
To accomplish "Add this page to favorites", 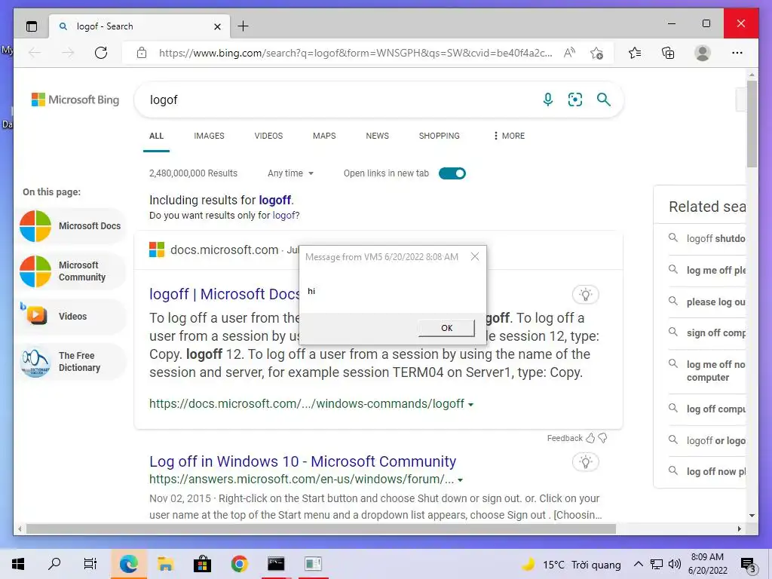I will coord(596,53).
